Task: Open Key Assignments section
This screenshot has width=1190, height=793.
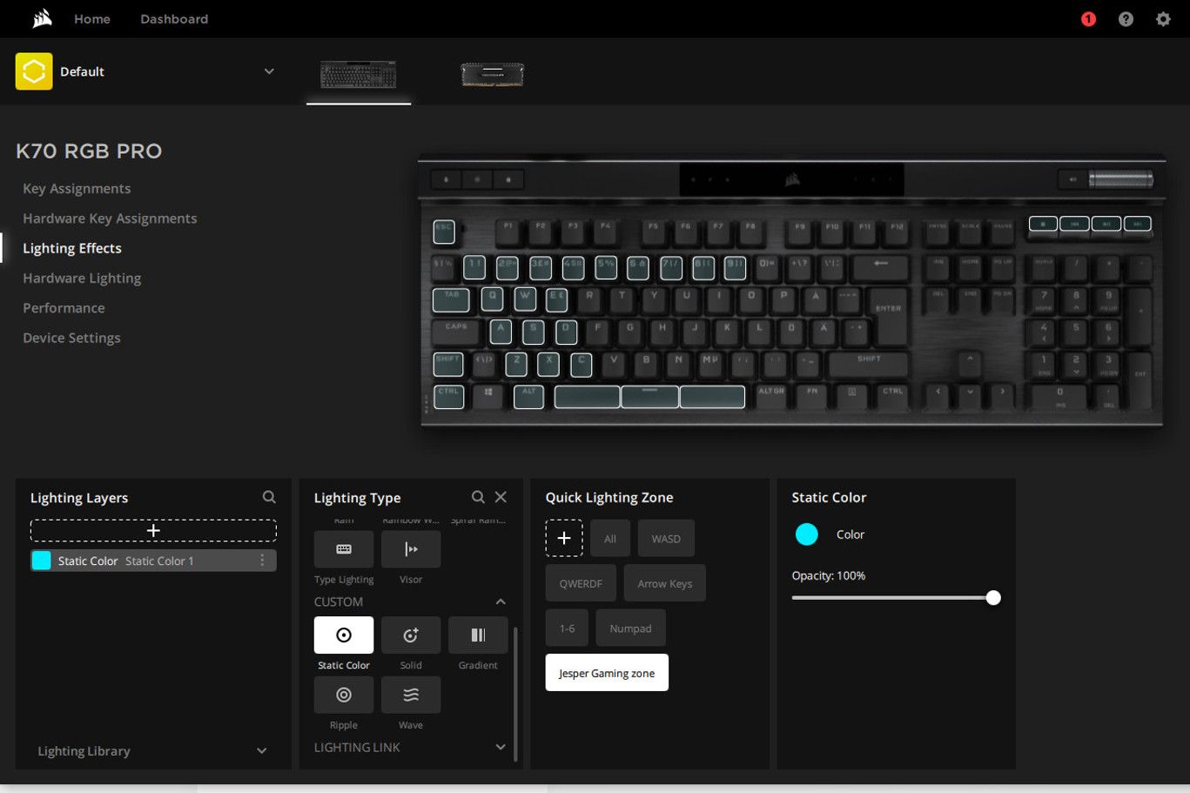Action: pos(77,188)
